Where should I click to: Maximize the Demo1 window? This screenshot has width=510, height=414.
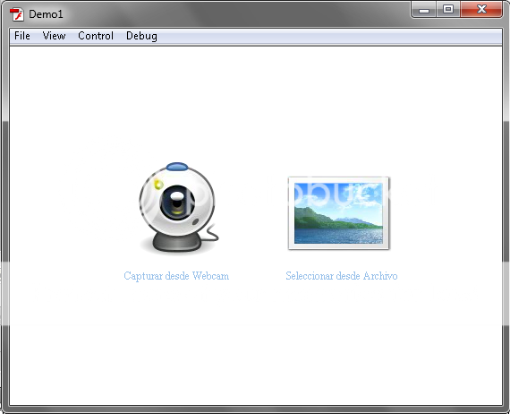[x=448, y=10]
